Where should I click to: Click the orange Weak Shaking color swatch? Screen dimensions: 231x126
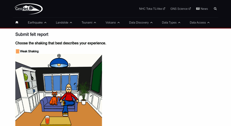tap(18, 51)
